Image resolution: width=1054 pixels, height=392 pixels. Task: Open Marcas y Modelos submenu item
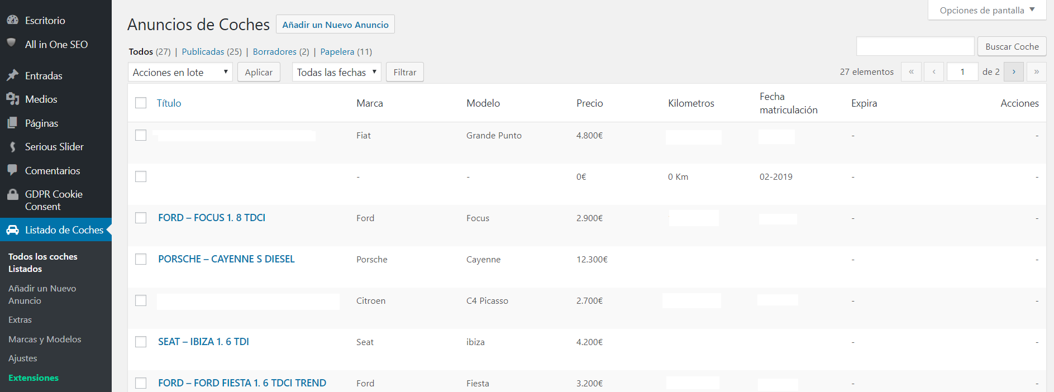click(45, 339)
